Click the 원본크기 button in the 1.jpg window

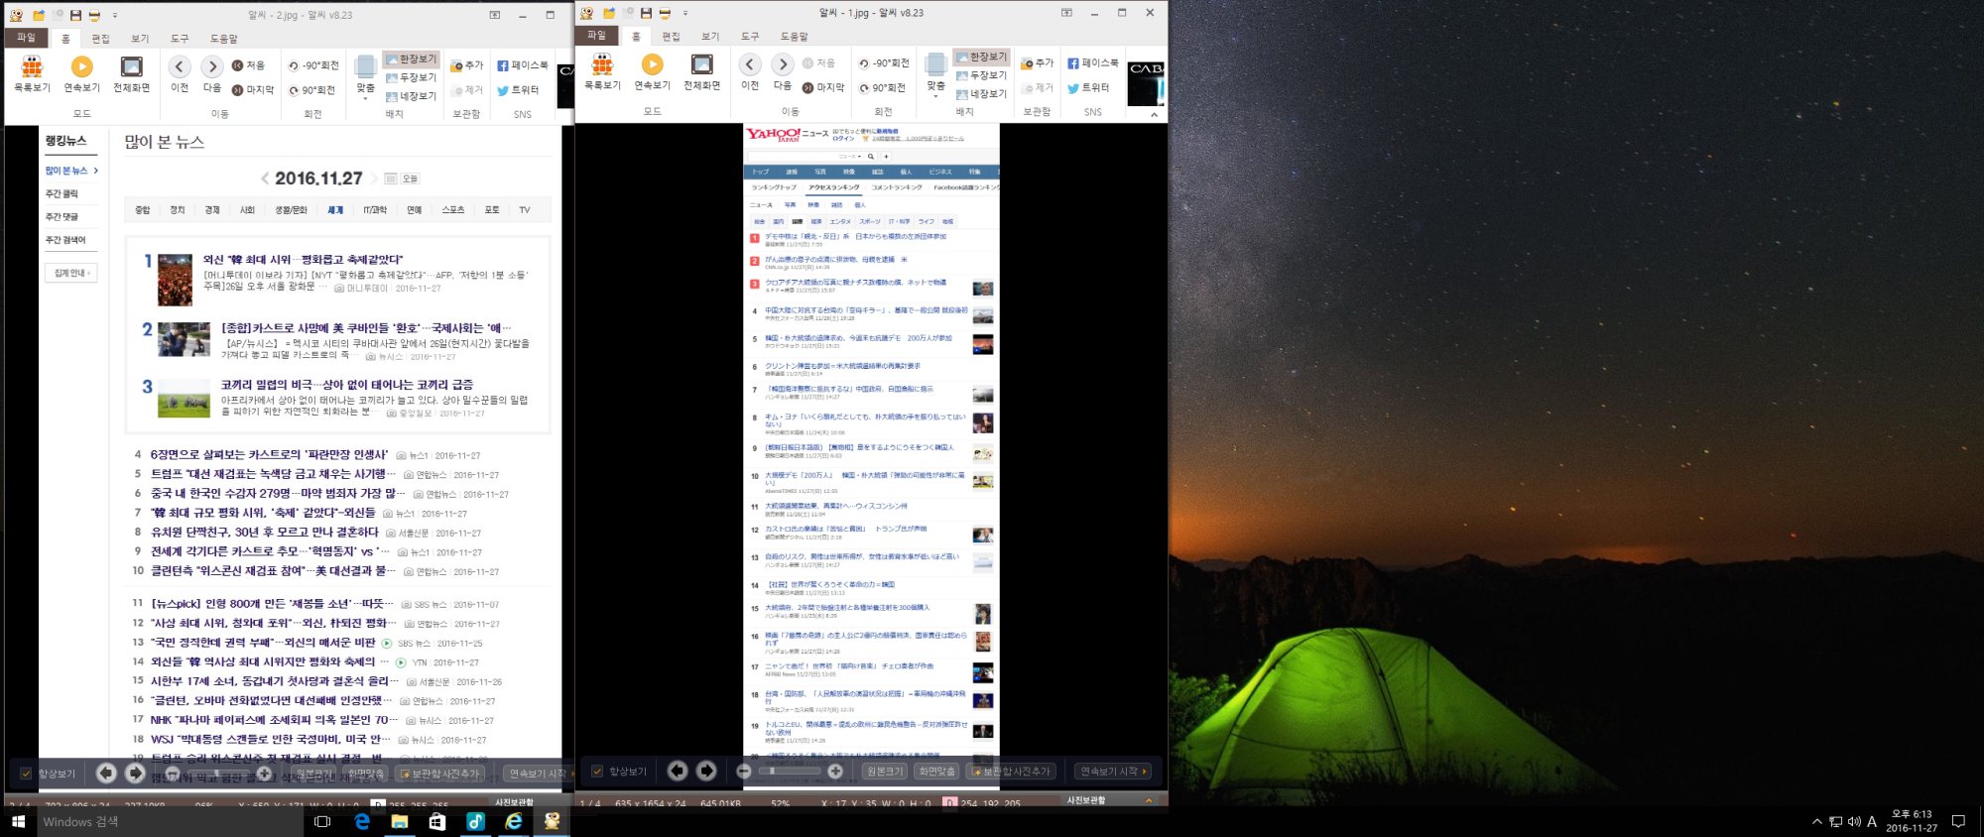tap(884, 771)
